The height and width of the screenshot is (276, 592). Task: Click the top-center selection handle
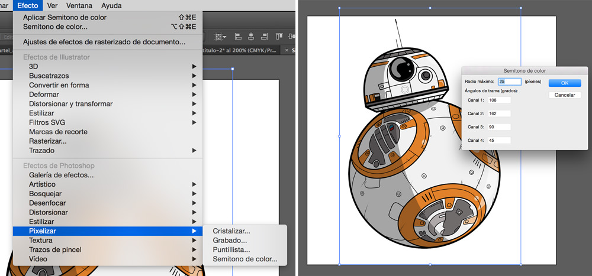click(x=430, y=8)
